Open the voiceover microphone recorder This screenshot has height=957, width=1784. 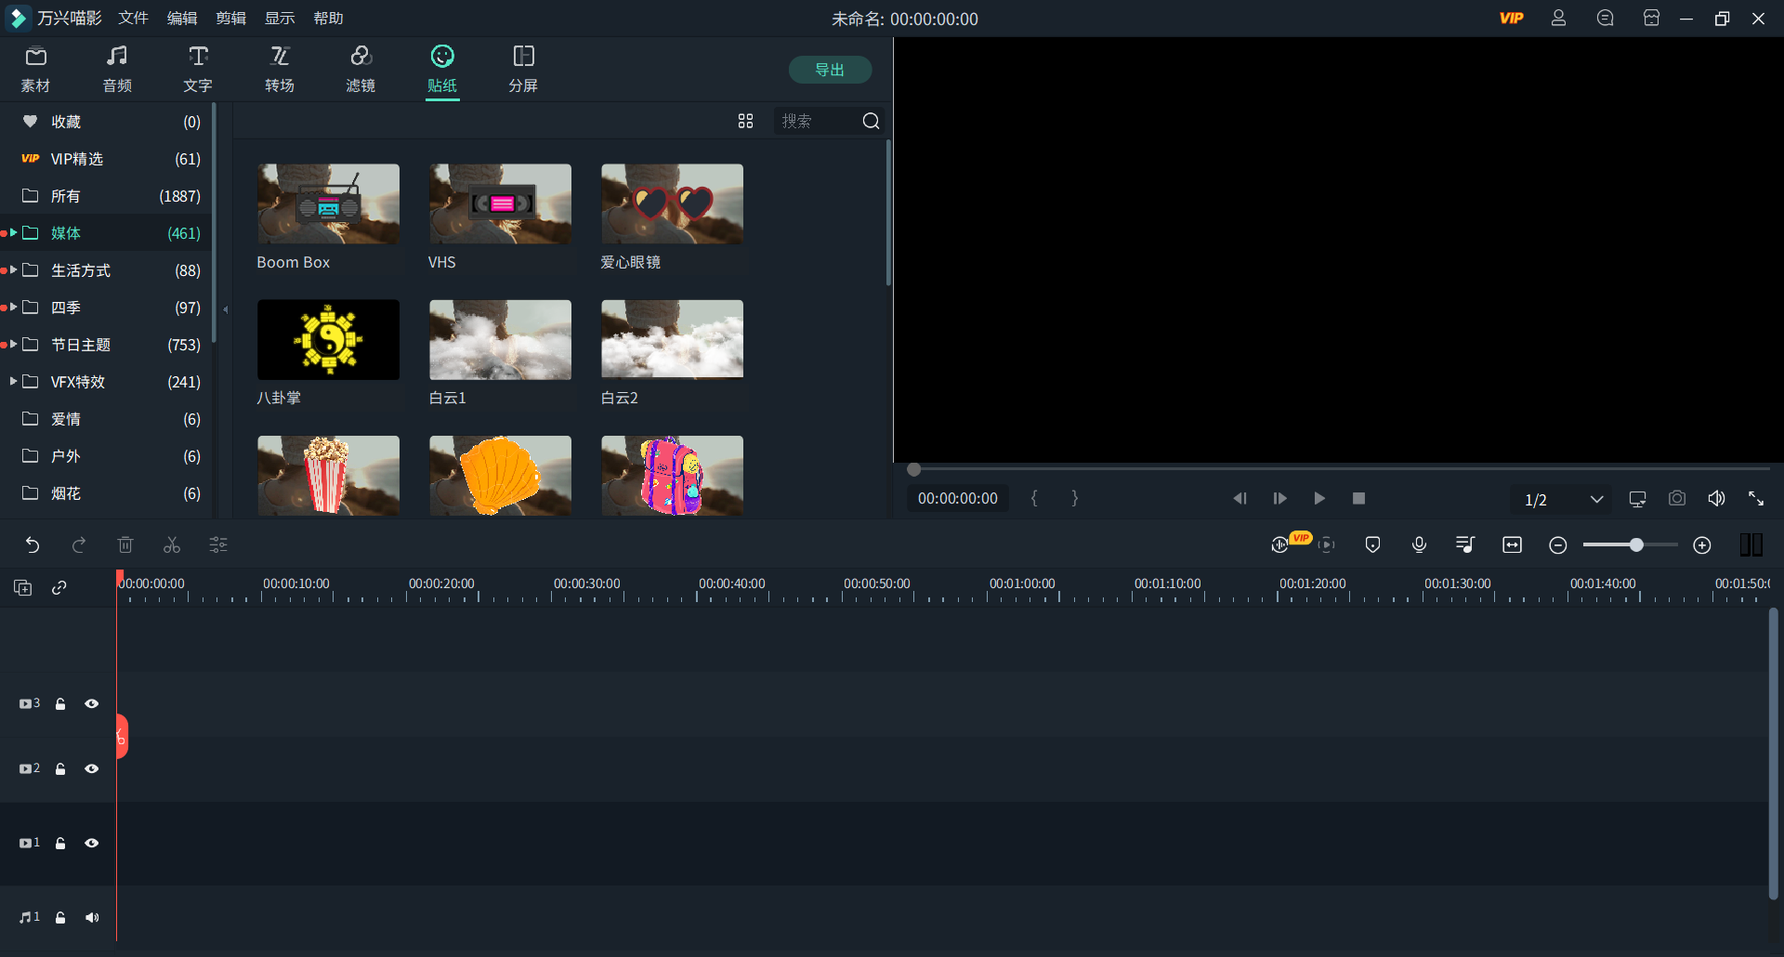point(1419,545)
